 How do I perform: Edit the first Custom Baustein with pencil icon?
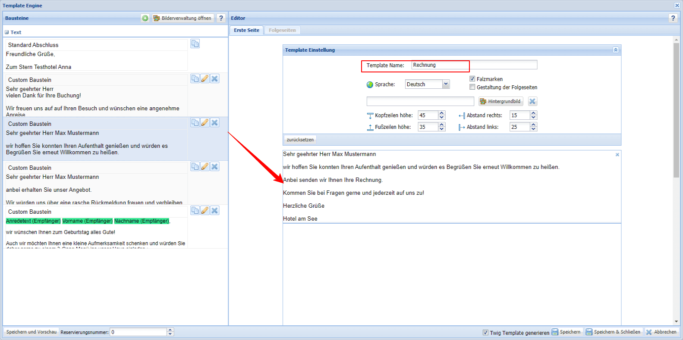pyautogui.click(x=205, y=78)
